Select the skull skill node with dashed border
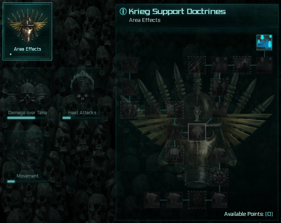Viewport: 281px width, 223px height. pyautogui.click(x=174, y=155)
